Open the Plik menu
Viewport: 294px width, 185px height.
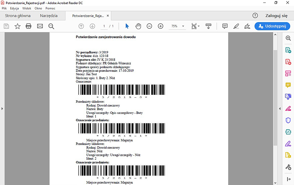coord(4,8)
